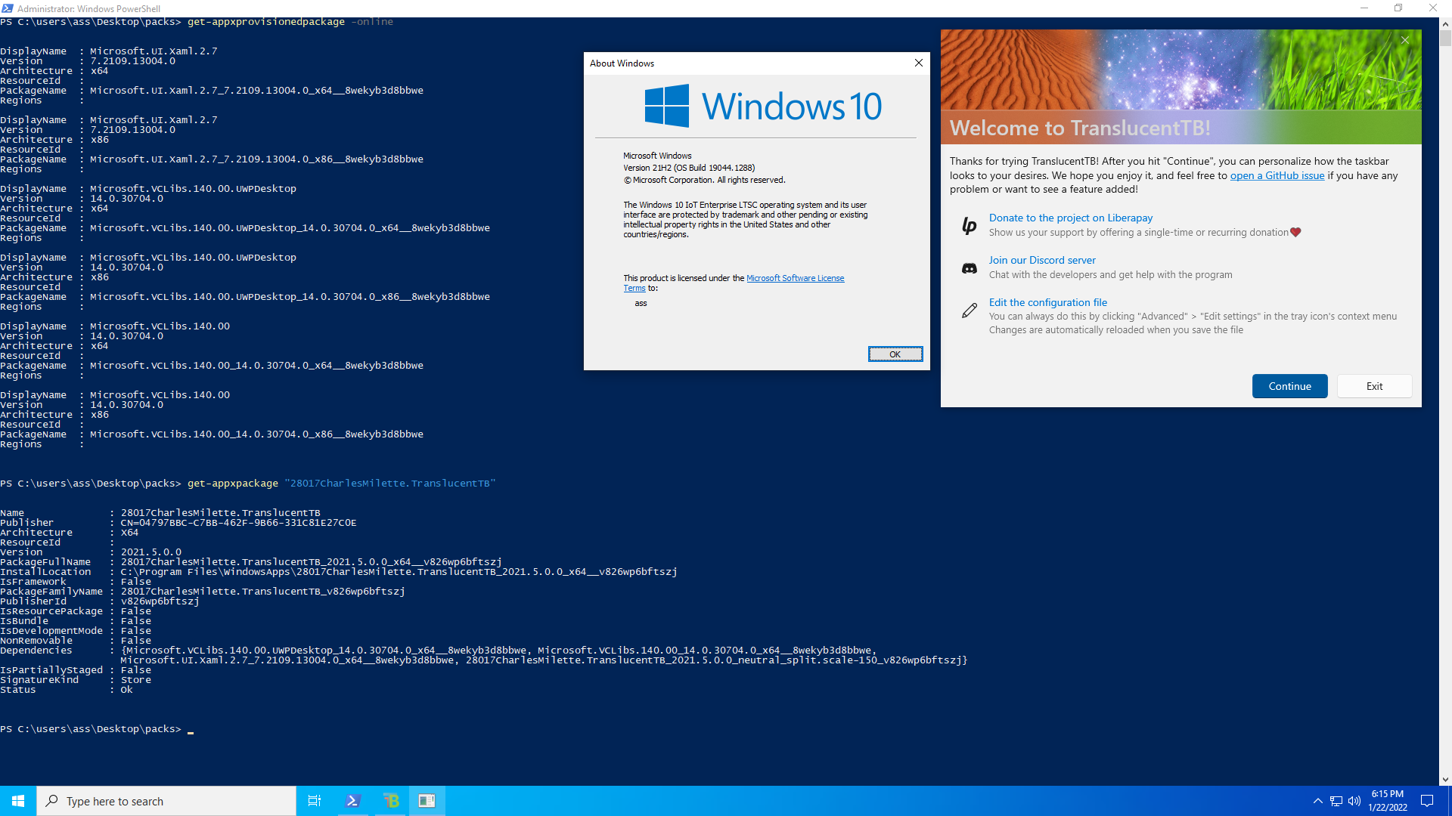Click "Donate to the project on Liberapay"

[1070, 218]
